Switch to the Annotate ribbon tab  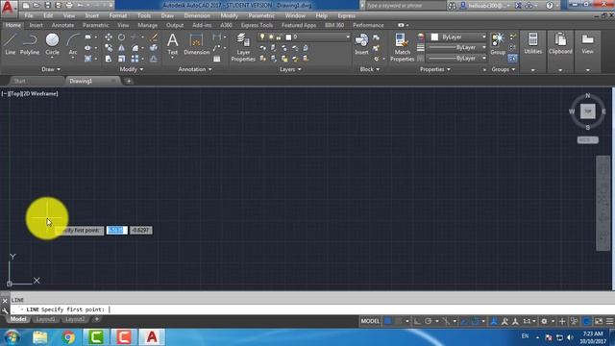pyautogui.click(x=62, y=25)
